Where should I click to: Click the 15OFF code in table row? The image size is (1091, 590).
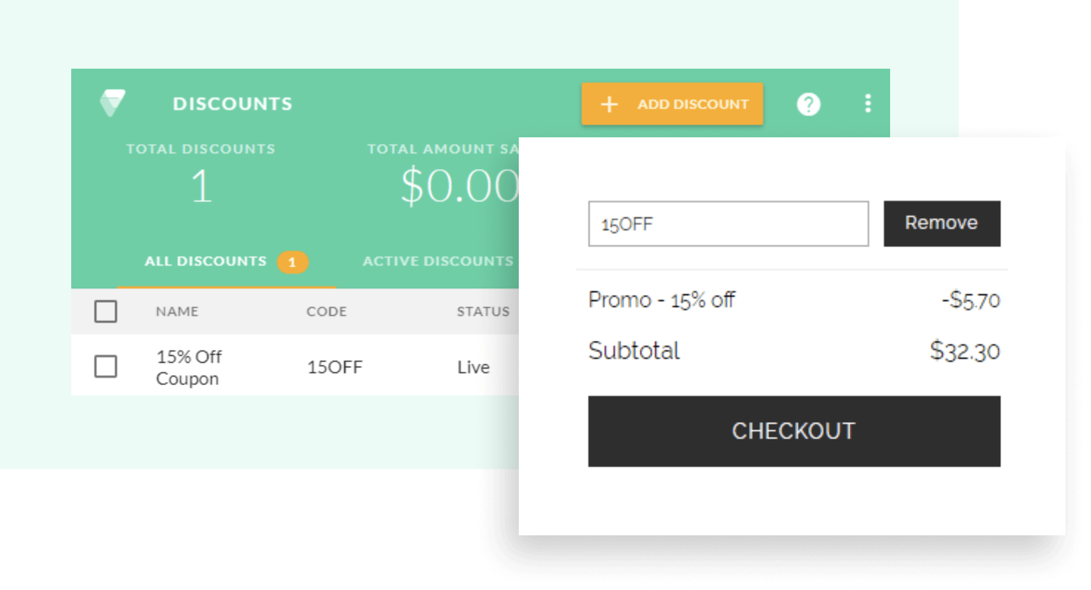click(335, 367)
